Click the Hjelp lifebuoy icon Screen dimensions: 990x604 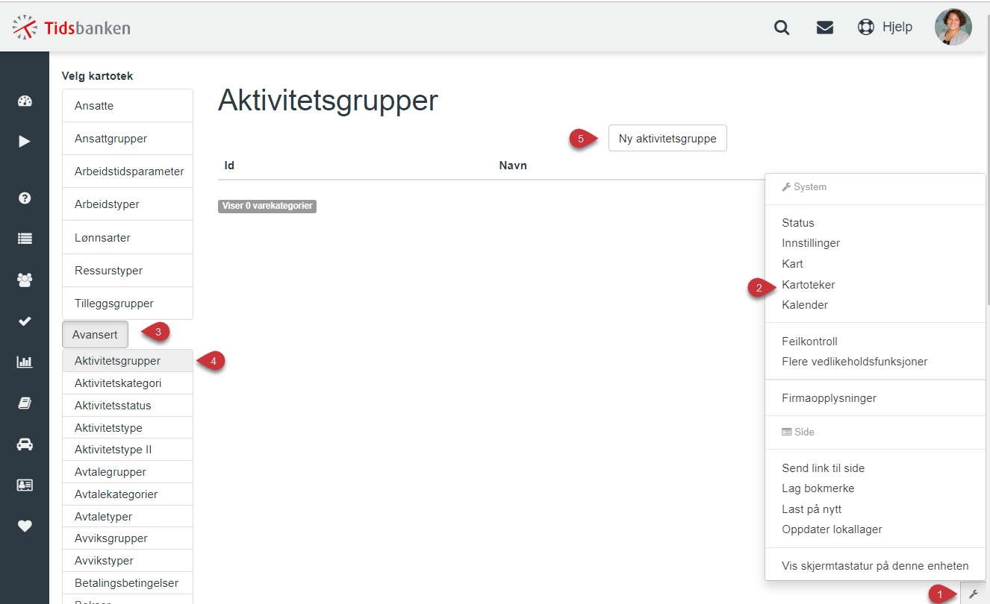pyautogui.click(x=866, y=27)
